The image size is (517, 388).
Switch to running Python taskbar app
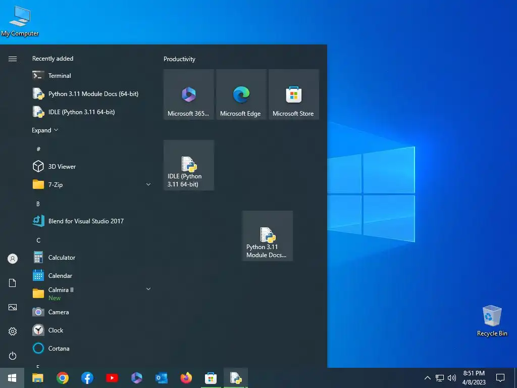pyautogui.click(x=236, y=378)
